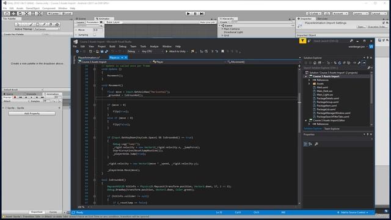Viewport: 391px width, 220px height.
Task: Select Unity's Scale tool
Action: tap(27, 13)
